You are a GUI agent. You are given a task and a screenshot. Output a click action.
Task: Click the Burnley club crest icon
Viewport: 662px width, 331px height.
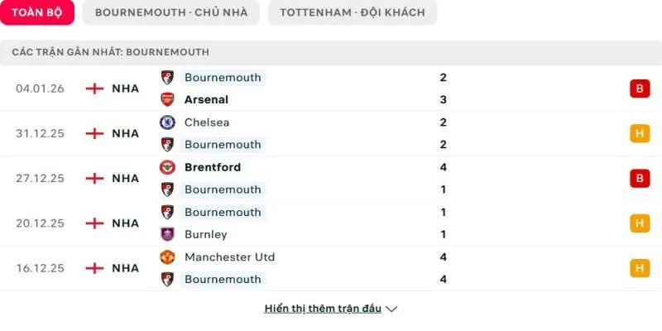point(167,234)
